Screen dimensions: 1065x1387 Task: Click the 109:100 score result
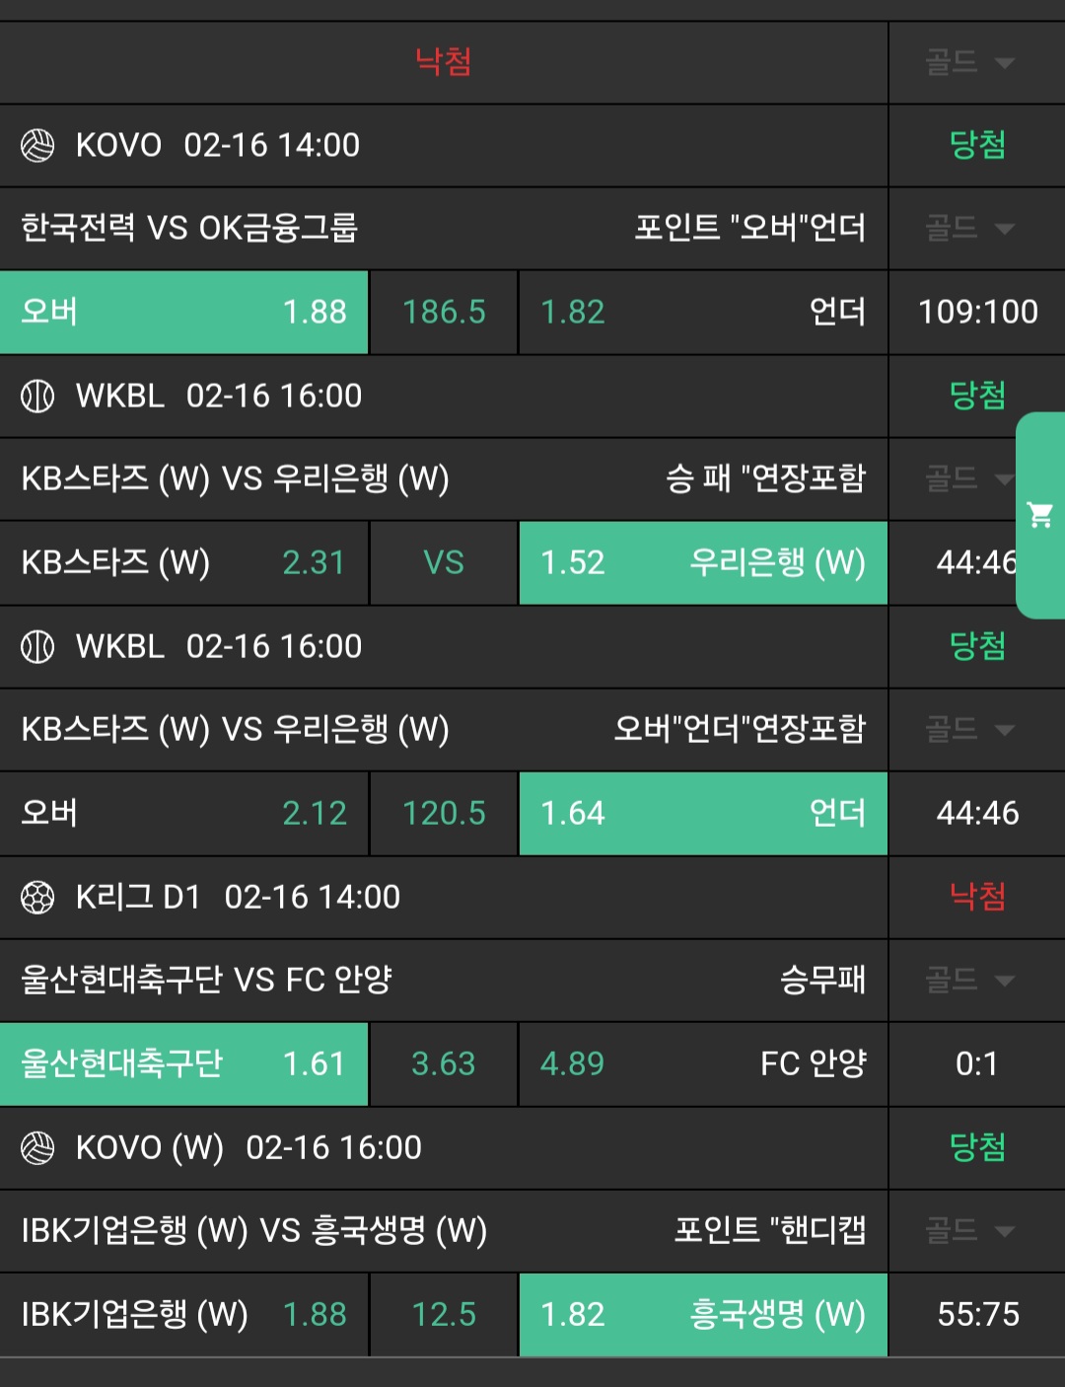click(x=977, y=313)
